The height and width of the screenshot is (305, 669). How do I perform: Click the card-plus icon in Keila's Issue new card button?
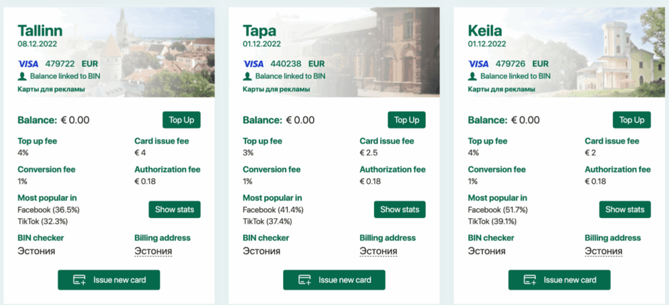(531, 280)
